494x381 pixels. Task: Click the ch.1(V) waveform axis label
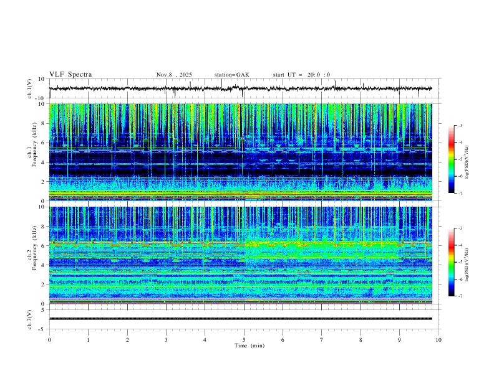click(x=30, y=88)
